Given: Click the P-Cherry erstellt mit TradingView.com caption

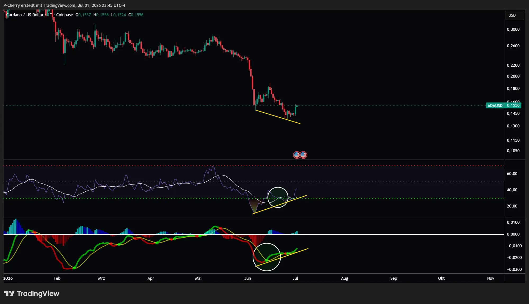Looking at the screenshot, I should click(x=64, y=5).
